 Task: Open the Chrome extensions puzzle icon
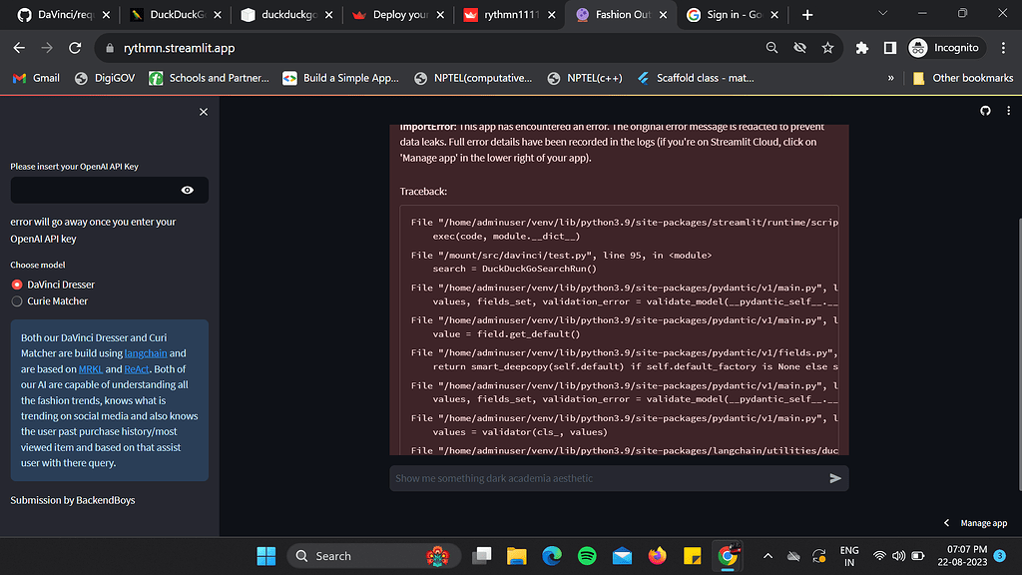pyautogui.click(x=864, y=47)
